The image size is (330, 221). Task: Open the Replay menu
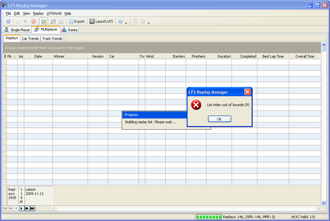pyautogui.click(x=38, y=13)
